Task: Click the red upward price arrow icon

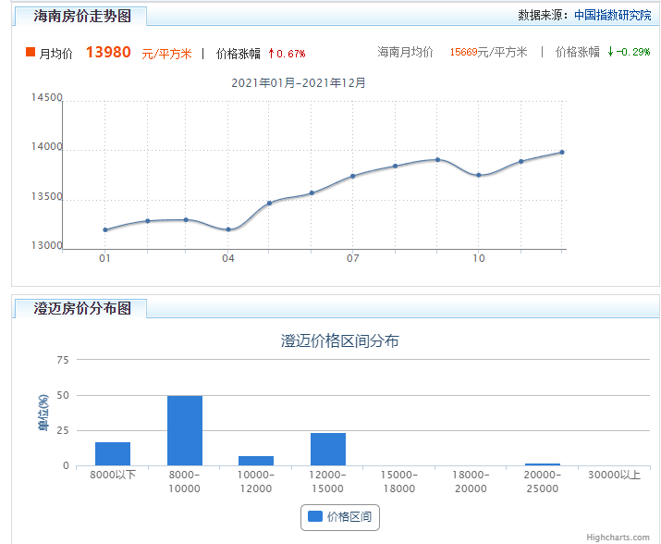Action: [x=272, y=54]
